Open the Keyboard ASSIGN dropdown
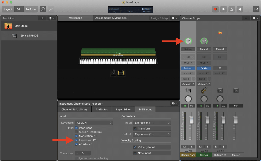 (94, 123)
